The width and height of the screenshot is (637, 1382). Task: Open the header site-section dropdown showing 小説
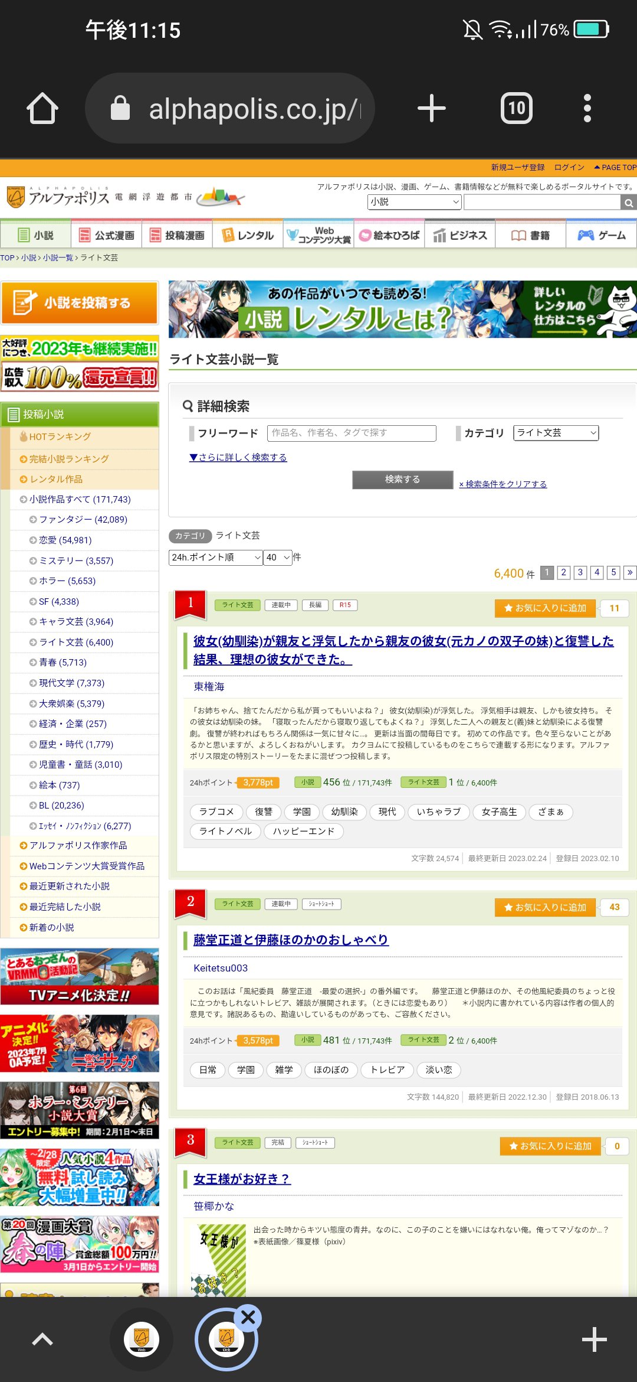point(414,202)
